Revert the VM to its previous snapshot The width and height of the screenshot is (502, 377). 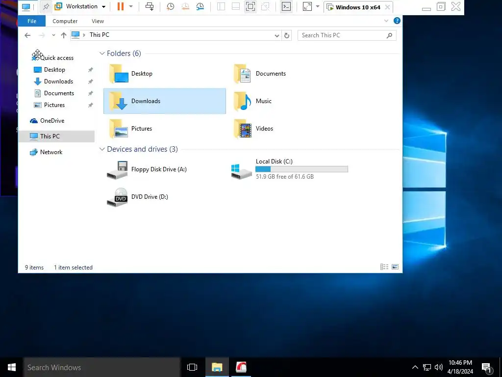(x=185, y=6)
